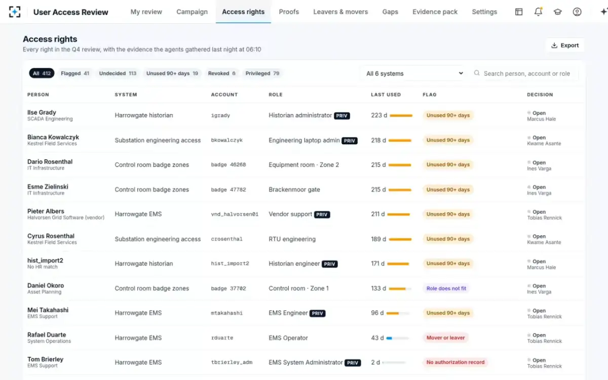Viewport: 608px width, 380px height.
Task: Click Mei Takahashi's name
Action: pos(48,310)
